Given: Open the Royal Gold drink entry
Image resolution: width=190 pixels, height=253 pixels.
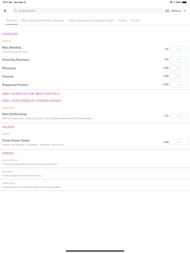Looking at the screenshot, I should point(8,183).
